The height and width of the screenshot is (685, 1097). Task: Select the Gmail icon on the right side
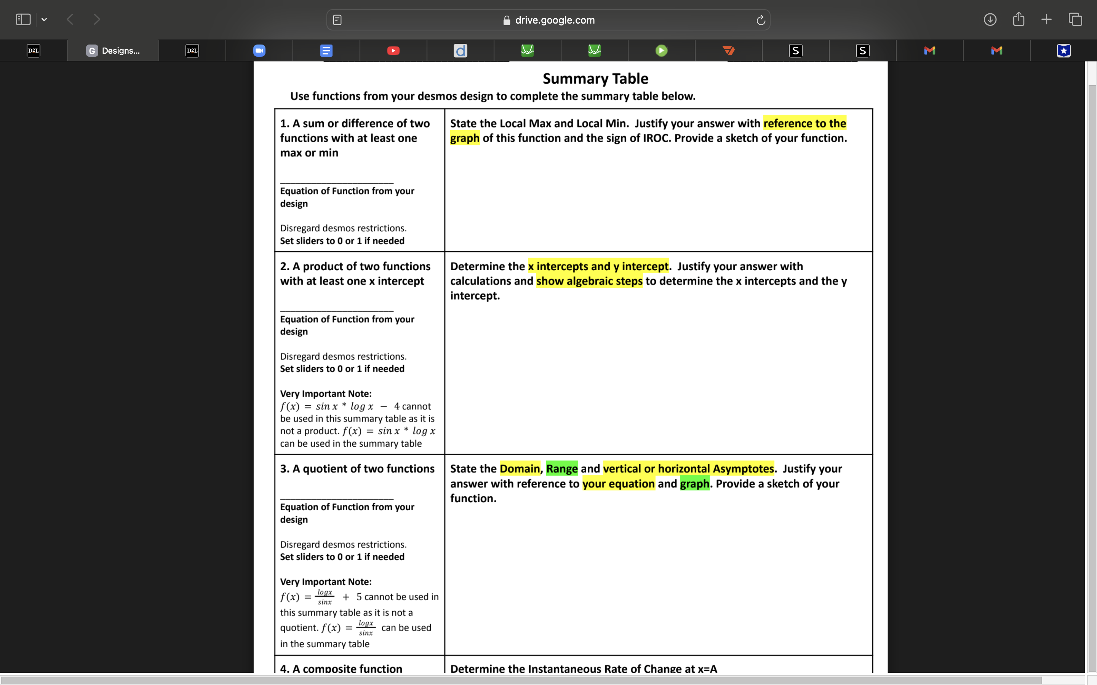click(997, 50)
